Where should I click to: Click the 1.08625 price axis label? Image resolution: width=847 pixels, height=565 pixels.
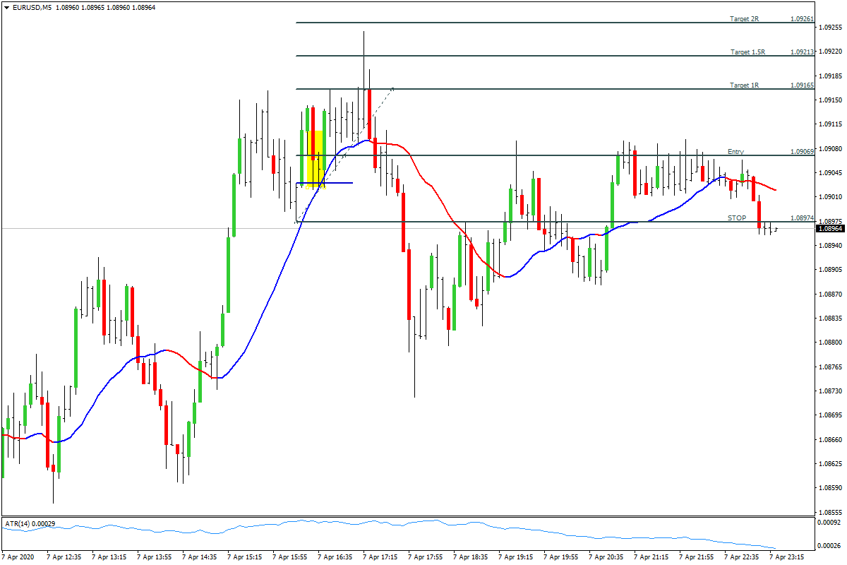click(x=831, y=463)
